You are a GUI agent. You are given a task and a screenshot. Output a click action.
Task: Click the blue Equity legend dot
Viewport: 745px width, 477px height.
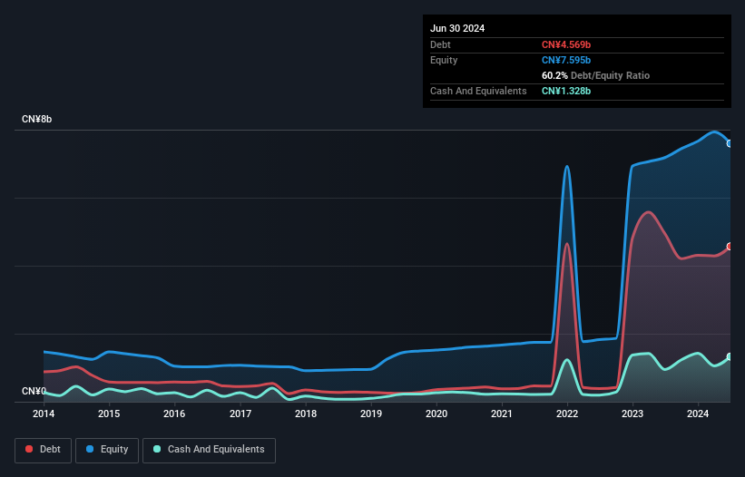(90, 449)
